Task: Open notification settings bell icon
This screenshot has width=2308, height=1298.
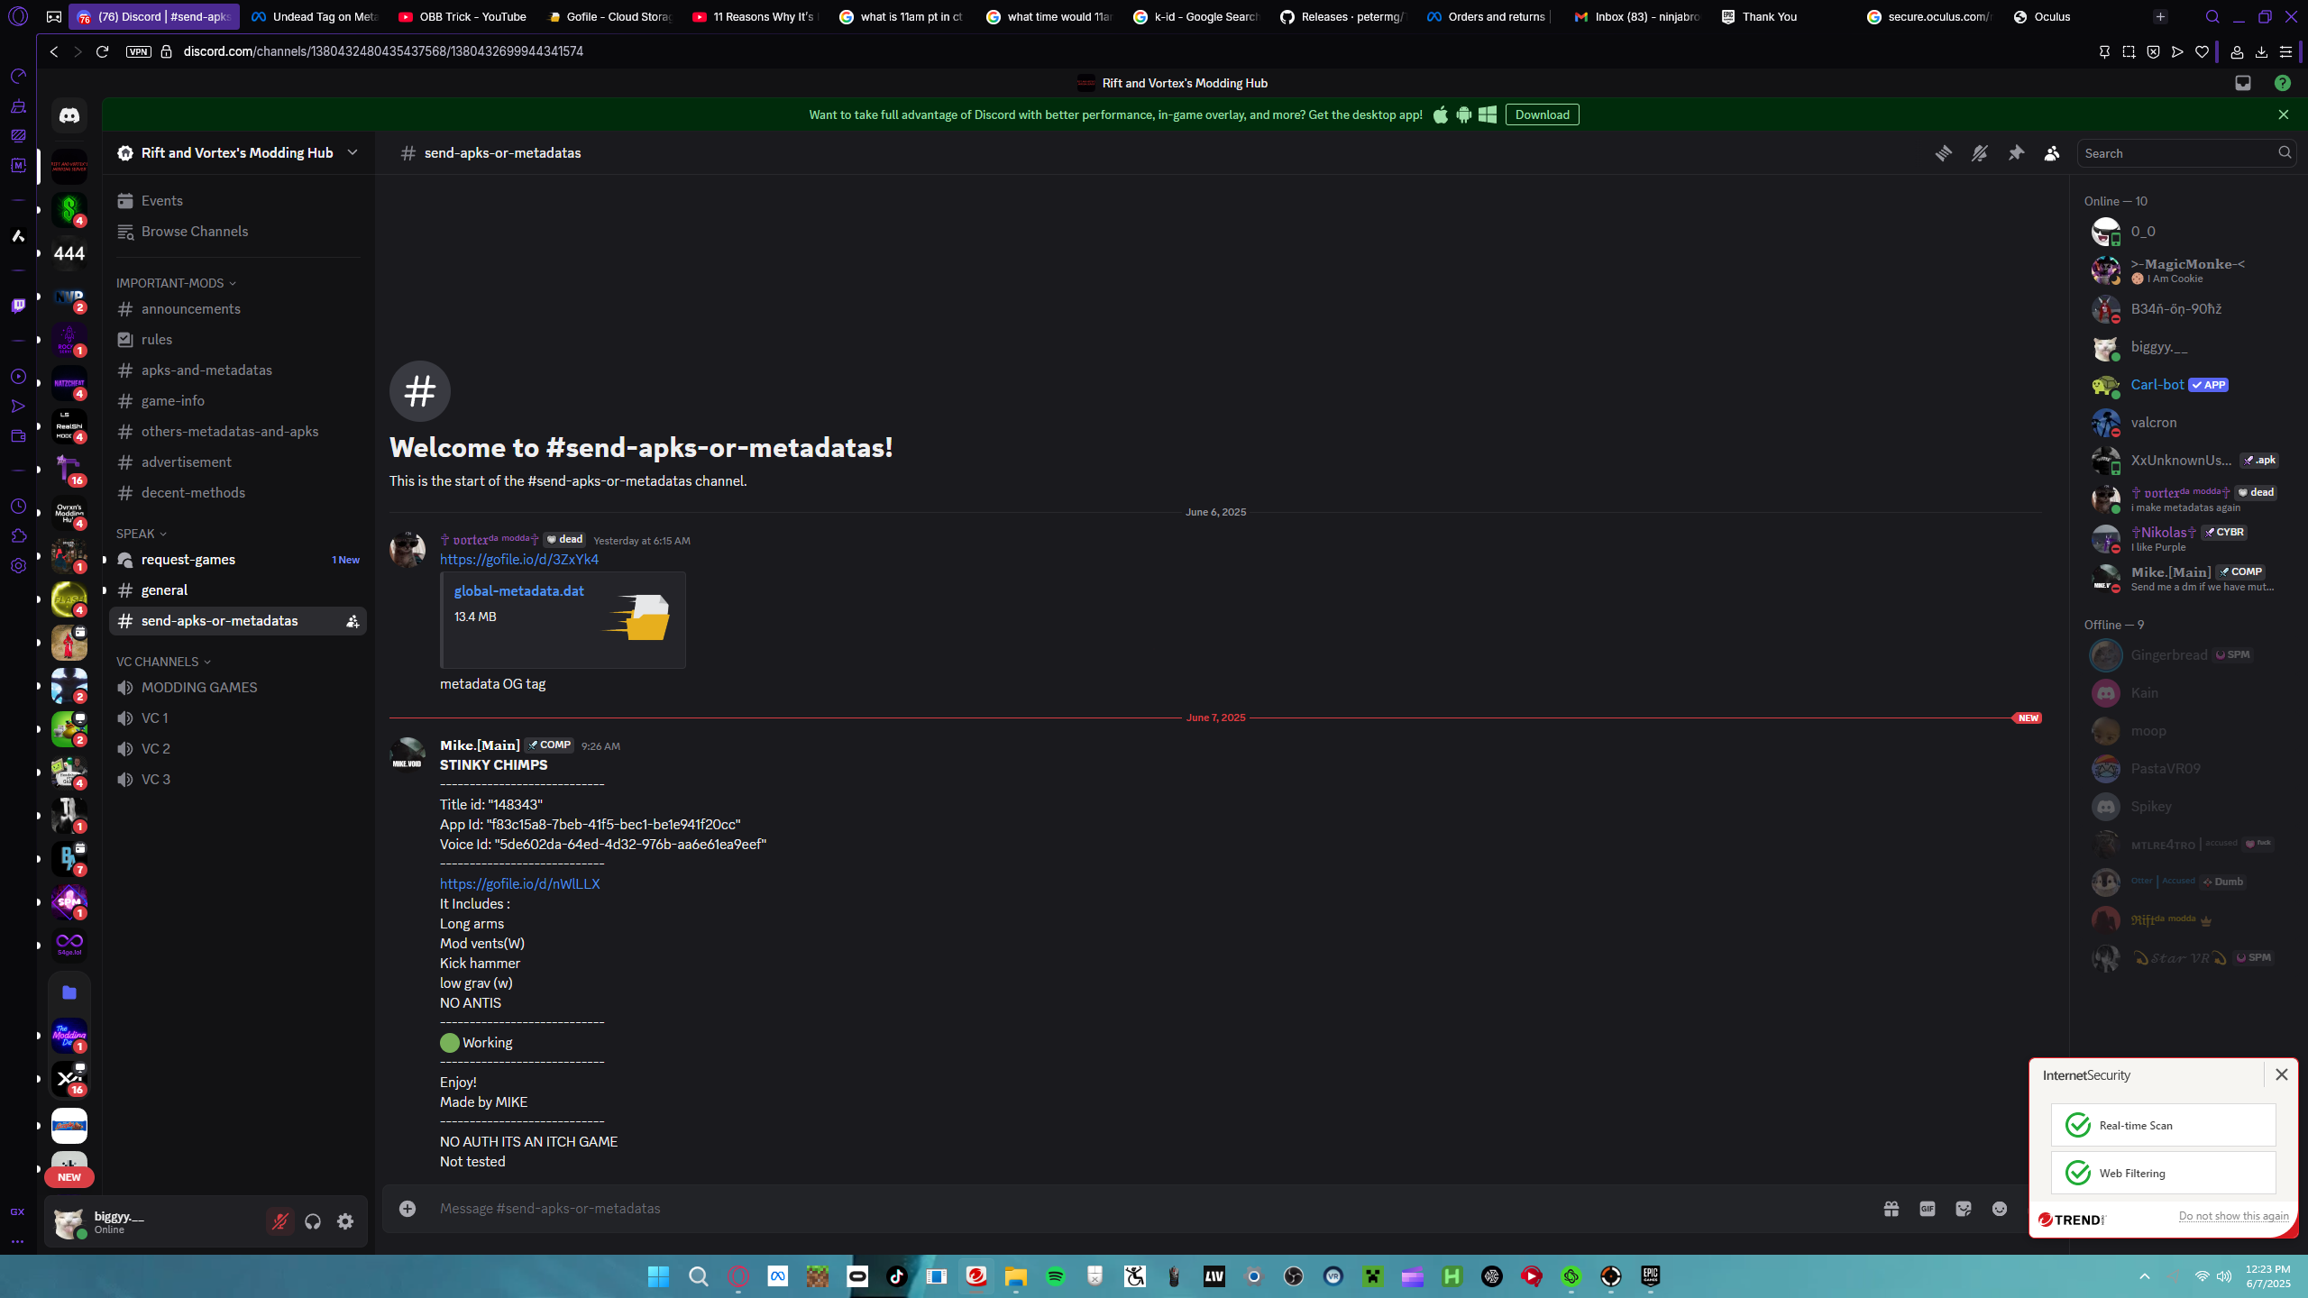Action: click(1979, 153)
